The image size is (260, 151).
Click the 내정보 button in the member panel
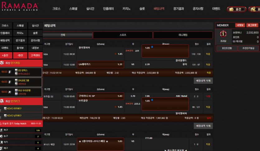240,25
